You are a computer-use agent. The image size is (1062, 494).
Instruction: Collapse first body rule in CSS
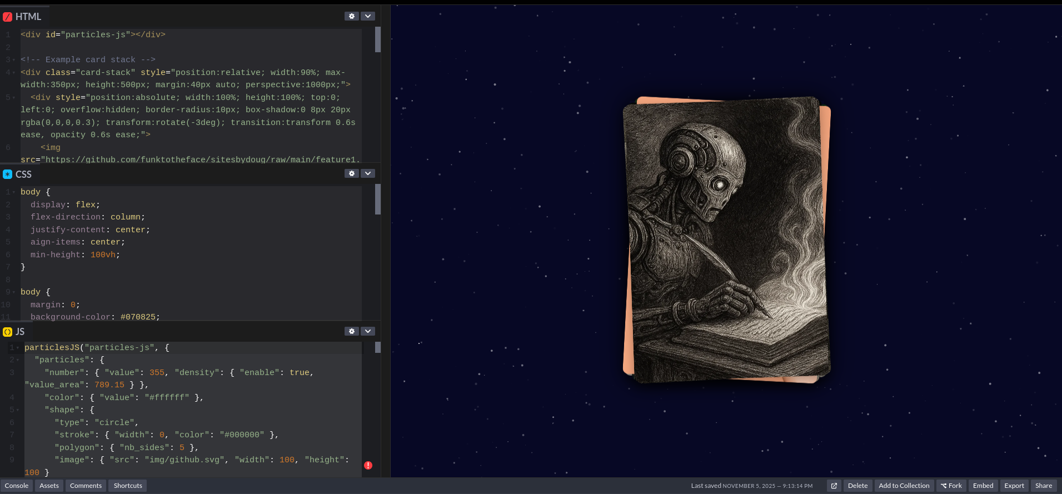pyautogui.click(x=13, y=192)
